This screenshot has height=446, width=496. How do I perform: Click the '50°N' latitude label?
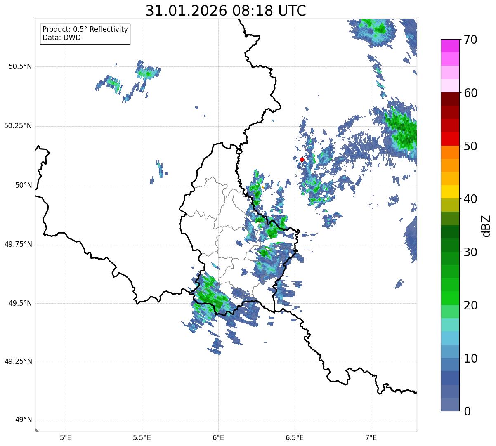click(x=24, y=185)
